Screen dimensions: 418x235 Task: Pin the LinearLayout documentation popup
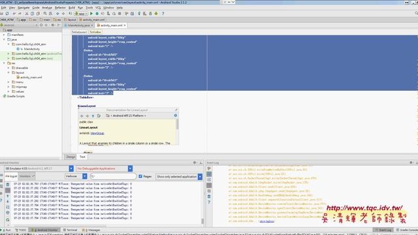[x=176, y=110]
